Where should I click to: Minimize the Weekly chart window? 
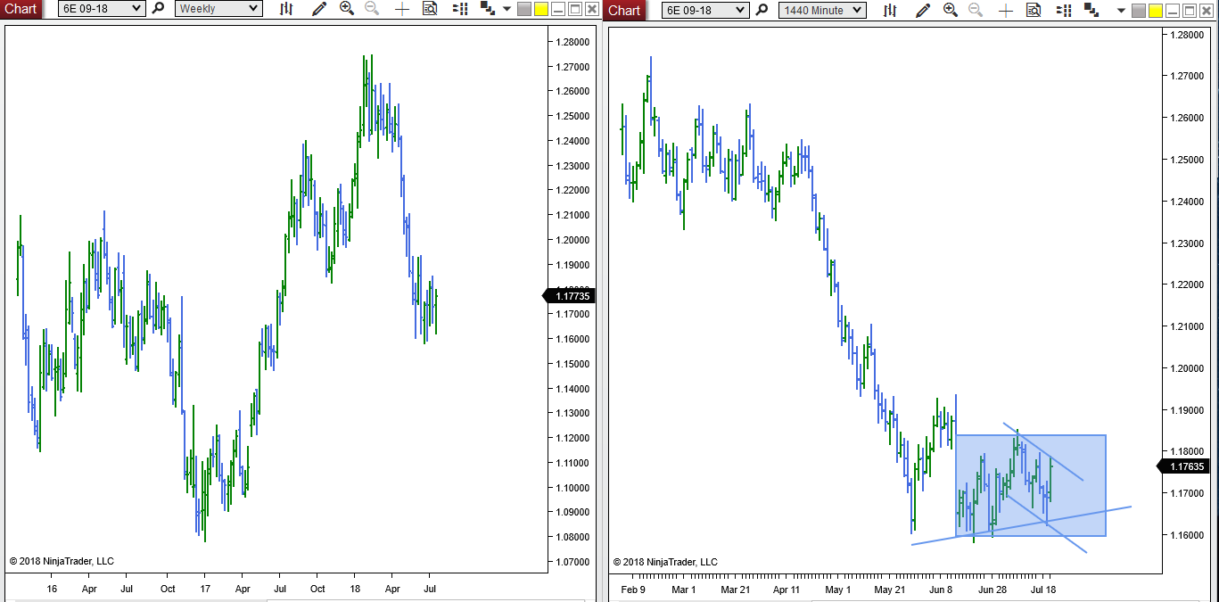[558, 10]
